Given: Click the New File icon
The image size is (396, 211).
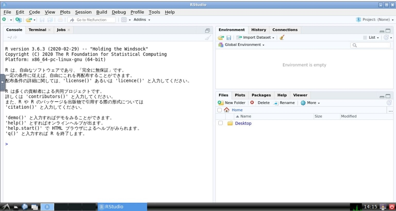Looking at the screenshot, I should coord(5,19).
